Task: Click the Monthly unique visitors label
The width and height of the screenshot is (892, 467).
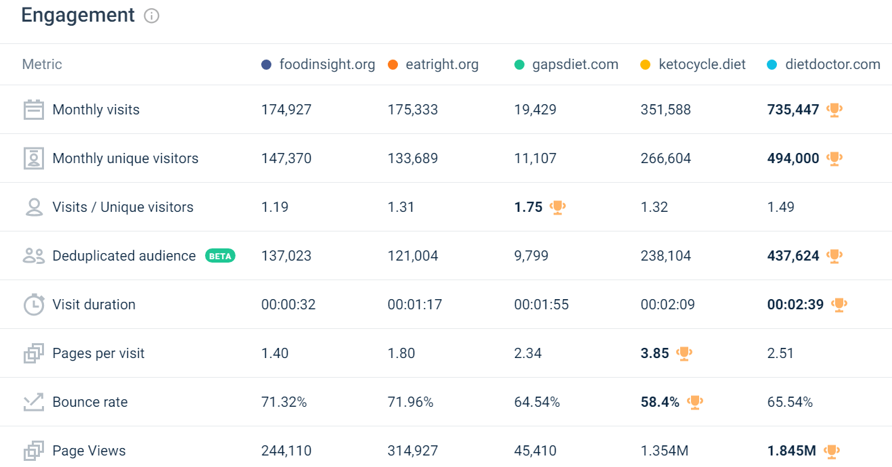Action: [125, 158]
